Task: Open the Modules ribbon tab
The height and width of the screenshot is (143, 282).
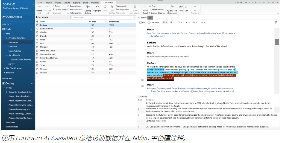Action: pyautogui.click(x=95, y=3)
